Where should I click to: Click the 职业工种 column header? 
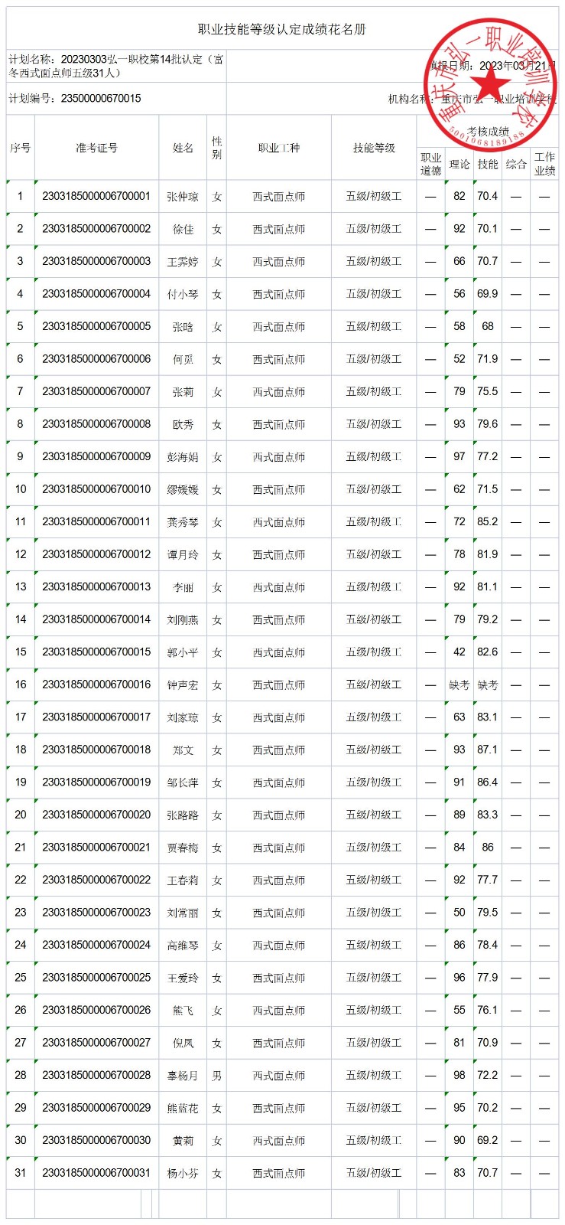click(278, 148)
